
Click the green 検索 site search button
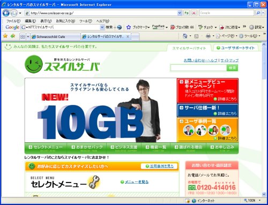[x=232, y=68]
